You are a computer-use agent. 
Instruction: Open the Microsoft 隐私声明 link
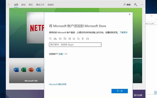[x=58, y=84]
